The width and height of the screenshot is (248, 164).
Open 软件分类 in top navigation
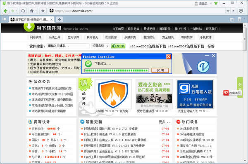click(134, 29)
